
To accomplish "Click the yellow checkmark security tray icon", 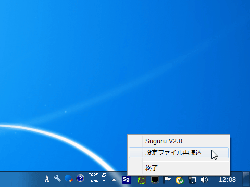I will pyautogui.click(x=180, y=180).
